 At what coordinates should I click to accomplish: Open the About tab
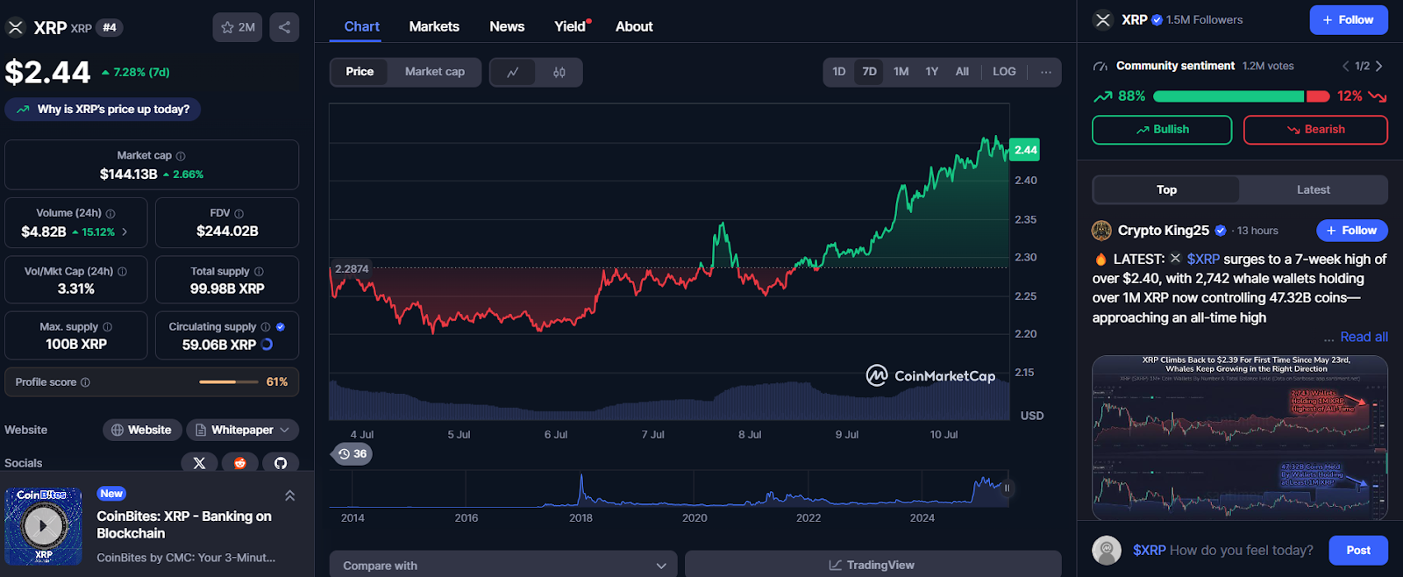pyautogui.click(x=634, y=26)
